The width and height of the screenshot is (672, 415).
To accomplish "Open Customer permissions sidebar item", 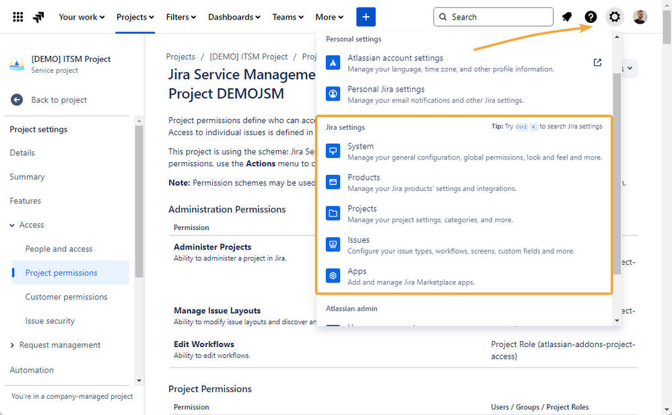I will coord(66,297).
